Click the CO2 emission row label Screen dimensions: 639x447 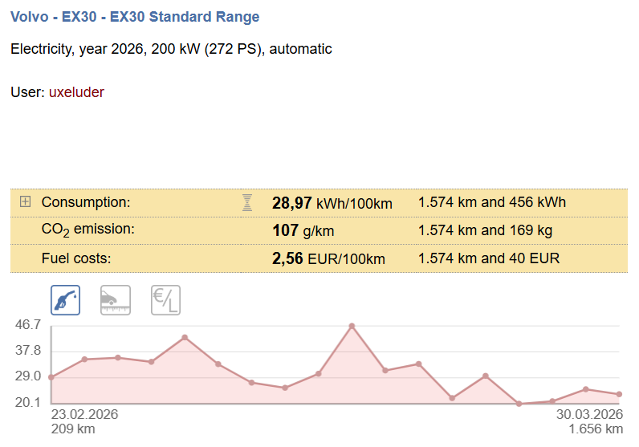click(88, 230)
